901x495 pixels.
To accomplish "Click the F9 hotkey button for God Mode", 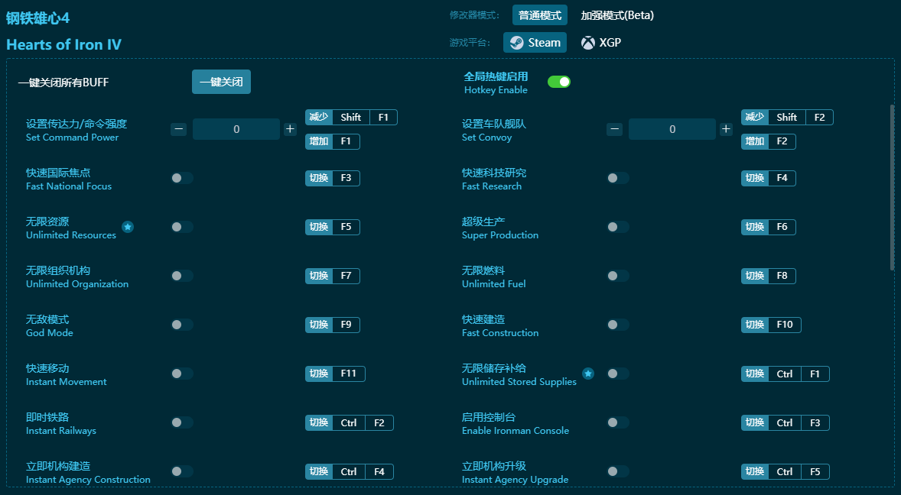I will click(346, 325).
